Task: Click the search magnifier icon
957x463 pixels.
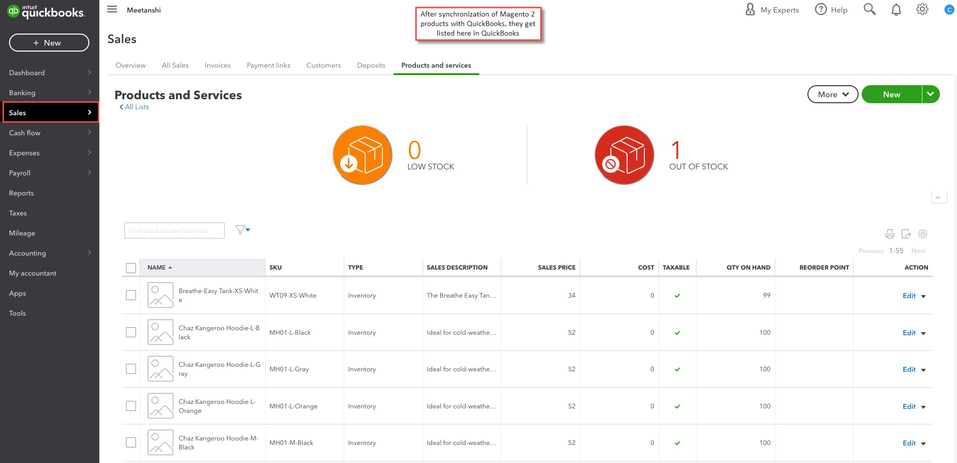Action: click(x=870, y=10)
